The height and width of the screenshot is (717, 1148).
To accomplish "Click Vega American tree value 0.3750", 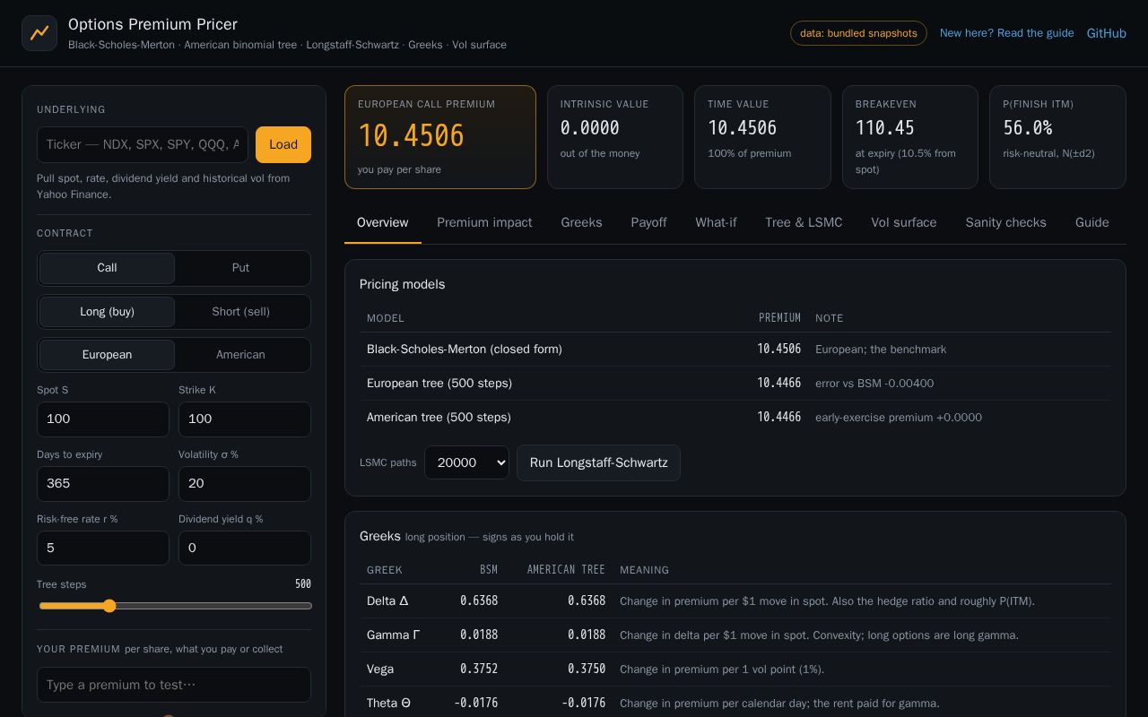I will point(587,669).
